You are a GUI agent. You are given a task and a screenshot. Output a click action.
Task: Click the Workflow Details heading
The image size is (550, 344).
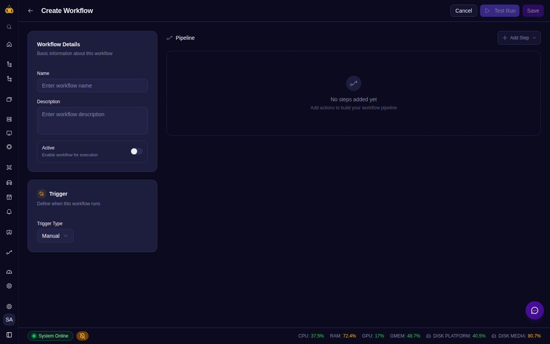click(58, 44)
